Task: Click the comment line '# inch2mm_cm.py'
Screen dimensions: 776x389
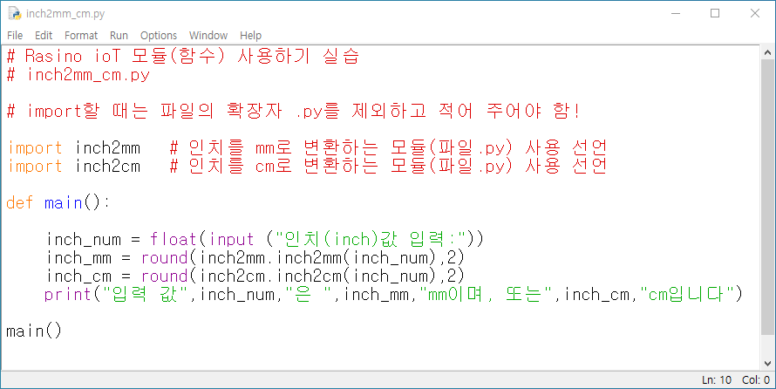Action: [78, 75]
